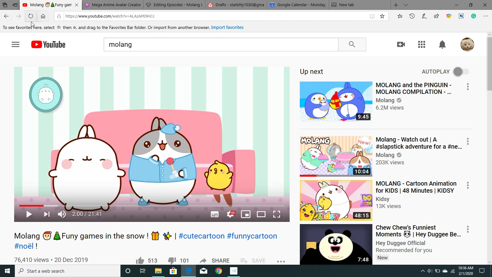Mute the video with the volume icon
The image size is (492, 277).
click(62, 214)
